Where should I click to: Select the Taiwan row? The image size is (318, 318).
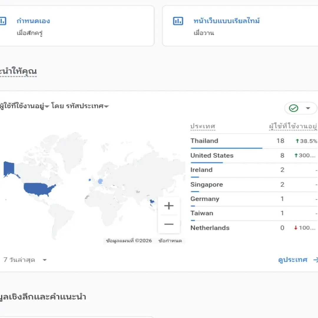[x=254, y=213]
